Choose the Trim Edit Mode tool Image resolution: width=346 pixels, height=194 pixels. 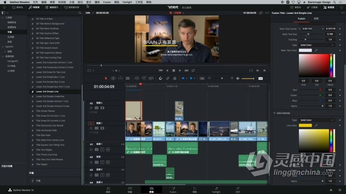click(x=113, y=78)
